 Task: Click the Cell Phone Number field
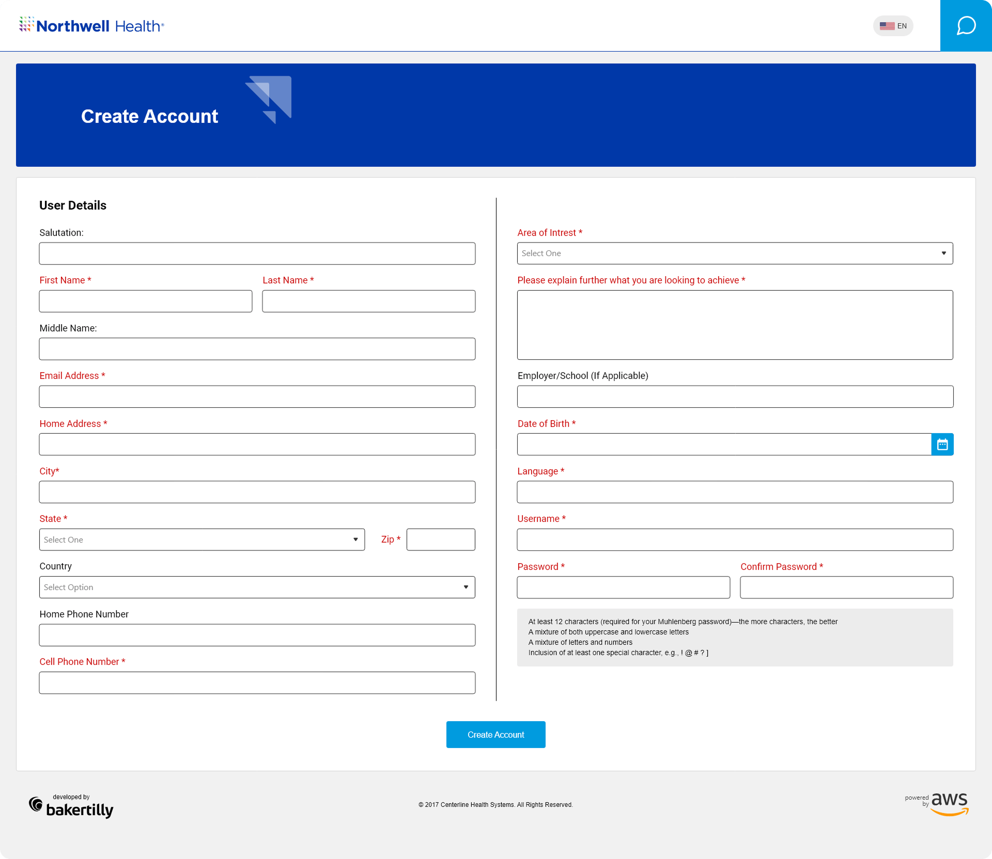point(257,683)
